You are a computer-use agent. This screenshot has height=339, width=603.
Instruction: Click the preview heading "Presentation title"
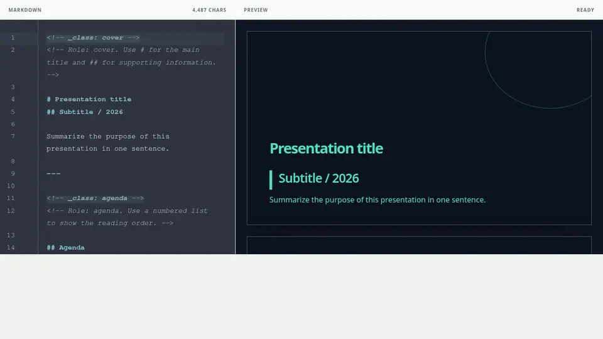326,148
